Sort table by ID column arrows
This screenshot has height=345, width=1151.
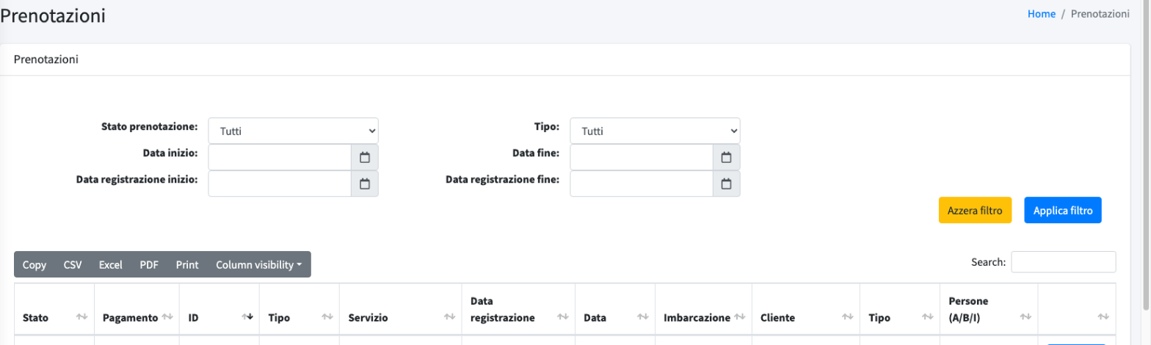click(247, 317)
